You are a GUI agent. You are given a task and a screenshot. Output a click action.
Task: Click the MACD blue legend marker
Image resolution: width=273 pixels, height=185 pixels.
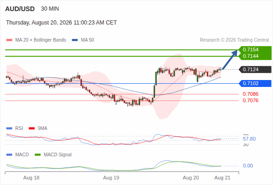(x=9, y=155)
